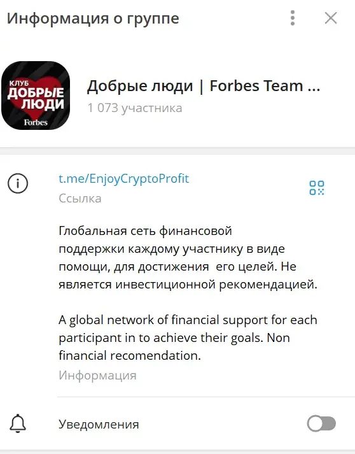Click the Информация caption below description
Screen dimensions: 355x454
click(x=97, y=375)
